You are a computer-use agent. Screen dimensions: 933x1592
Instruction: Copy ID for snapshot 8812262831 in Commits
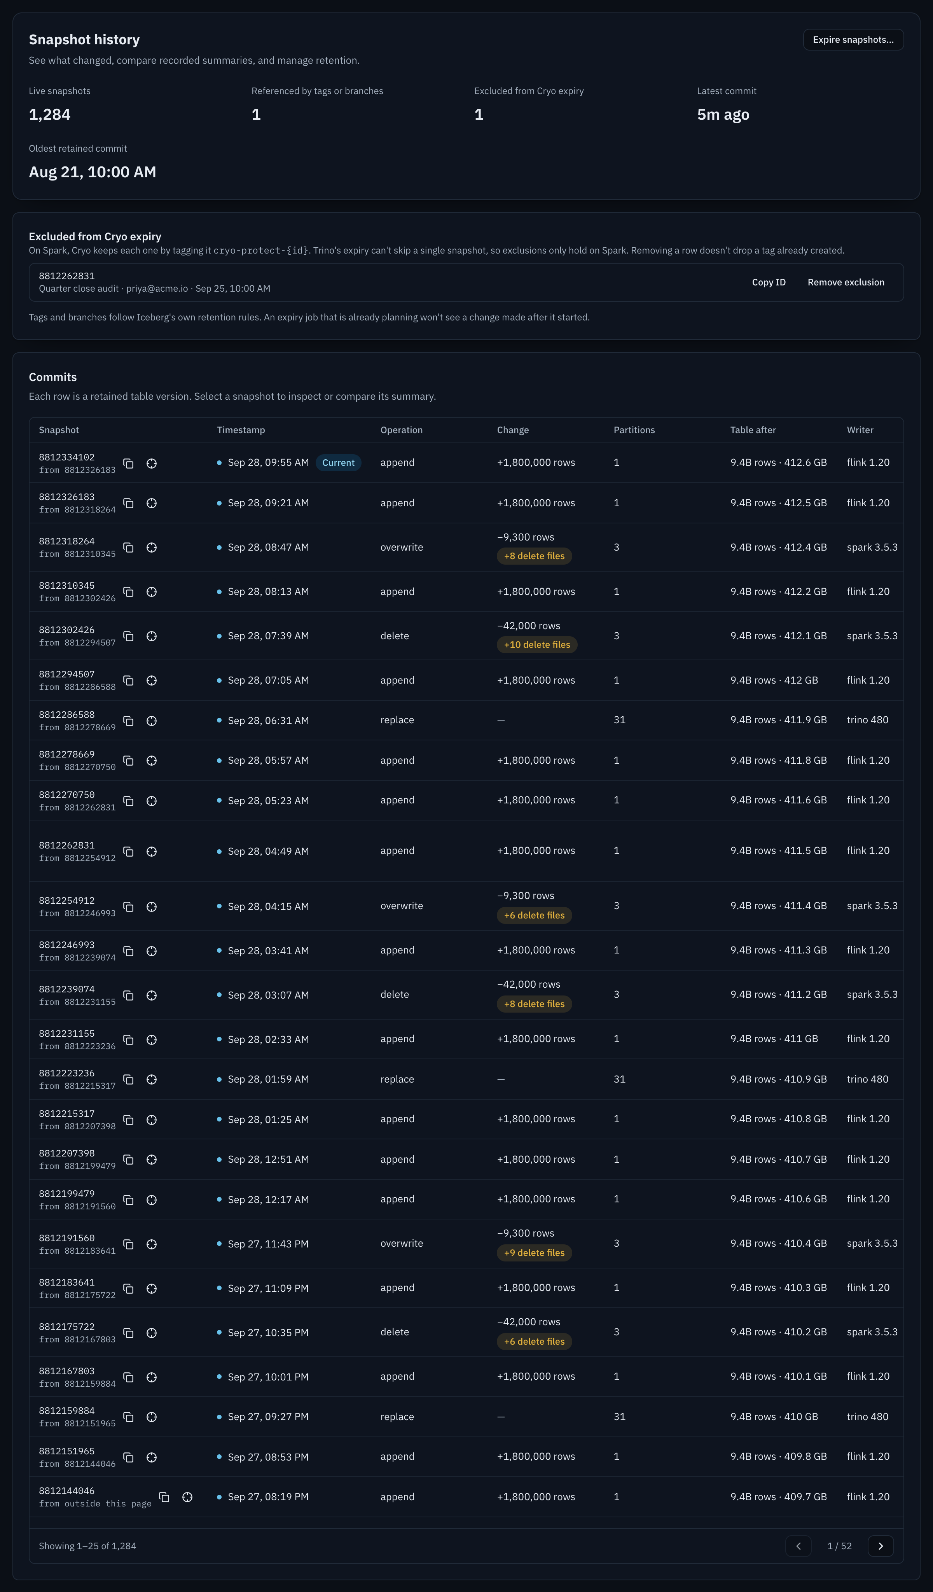[x=128, y=852]
